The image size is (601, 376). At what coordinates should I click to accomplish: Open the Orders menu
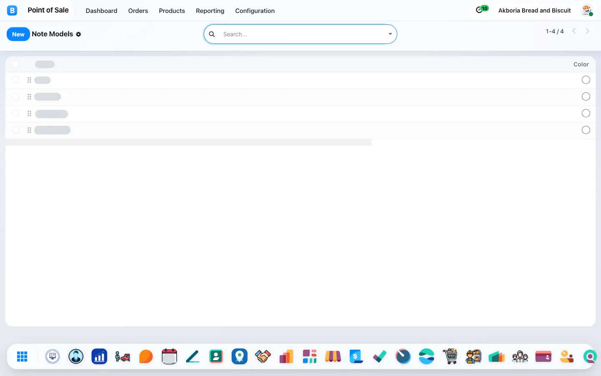point(138,11)
